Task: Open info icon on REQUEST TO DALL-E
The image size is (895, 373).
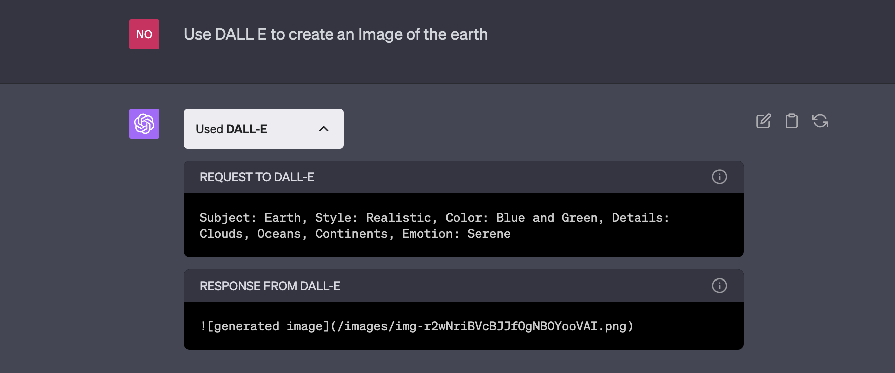Action: [720, 177]
